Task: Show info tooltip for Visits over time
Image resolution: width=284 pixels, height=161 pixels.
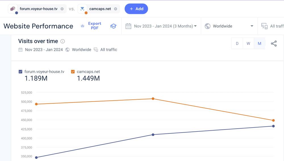Action: tap(62, 41)
